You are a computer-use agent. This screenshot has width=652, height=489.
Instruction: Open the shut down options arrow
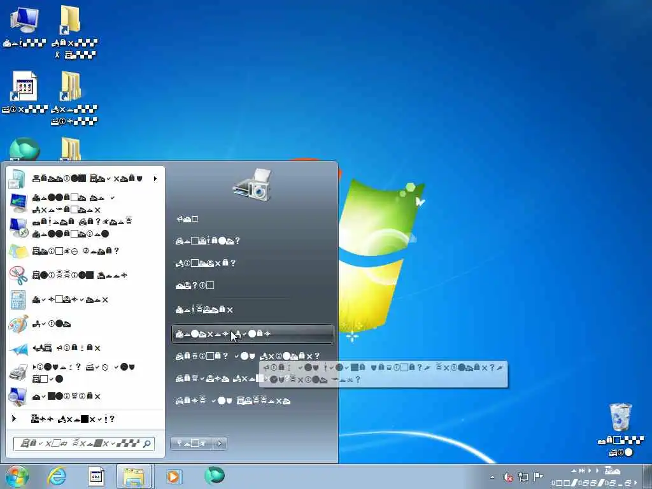click(220, 444)
